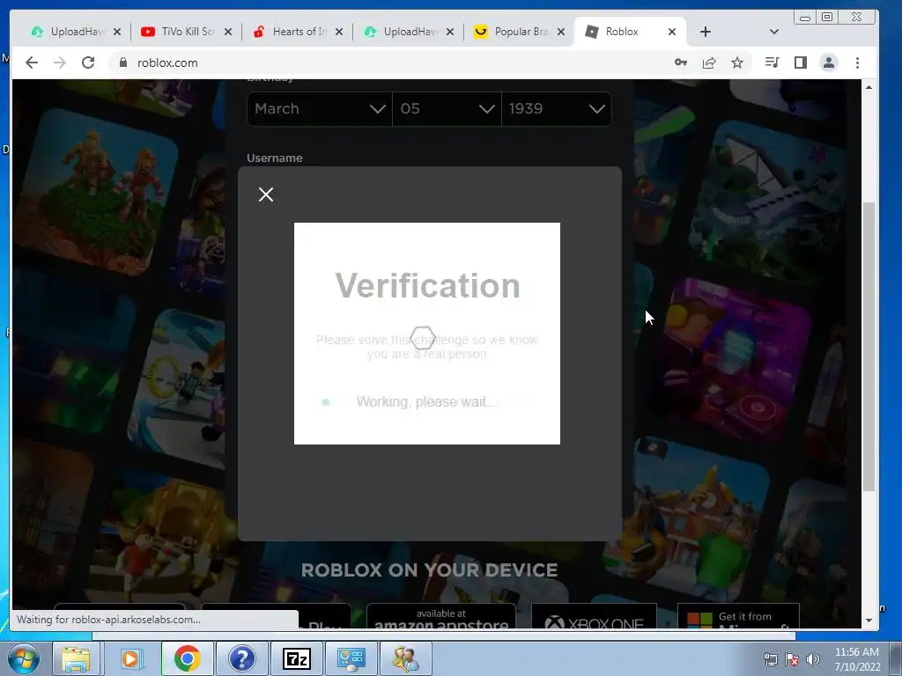Close the Roblox tab

(x=672, y=32)
